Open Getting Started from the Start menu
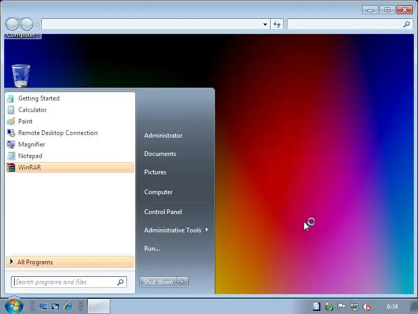The width and height of the screenshot is (418, 314). 70,98
